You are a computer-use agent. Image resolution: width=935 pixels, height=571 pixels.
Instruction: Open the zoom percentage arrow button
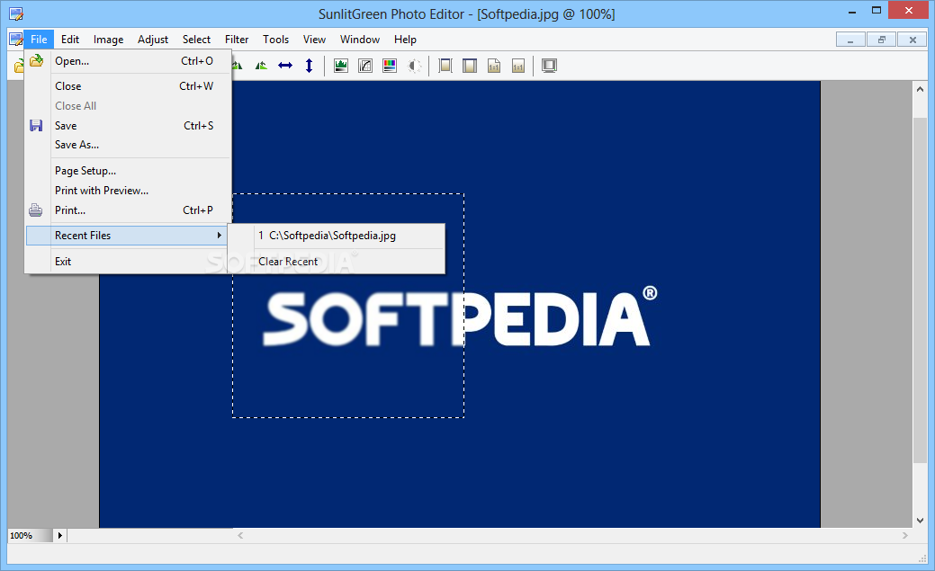(x=59, y=535)
